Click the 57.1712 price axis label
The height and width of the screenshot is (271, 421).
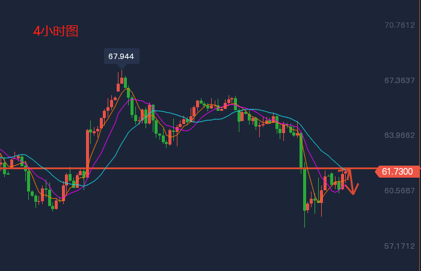399,246
